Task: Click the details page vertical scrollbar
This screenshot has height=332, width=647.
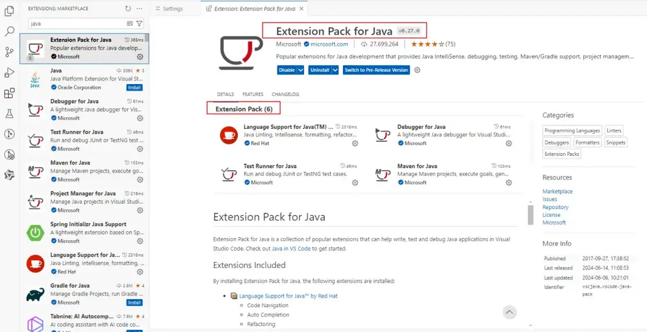Action: coord(531,214)
